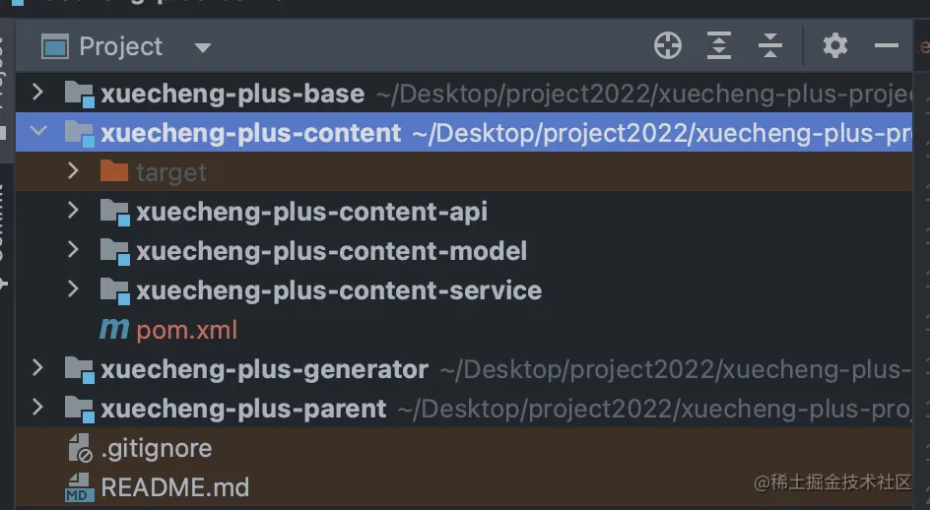Select the pom.xml file
The height and width of the screenshot is (510, 930).
pos(186,330)
